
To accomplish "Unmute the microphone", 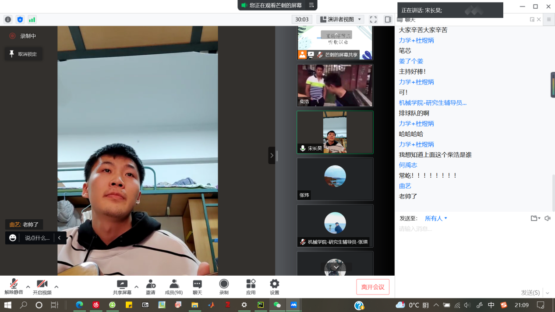I will coord(14,287).
